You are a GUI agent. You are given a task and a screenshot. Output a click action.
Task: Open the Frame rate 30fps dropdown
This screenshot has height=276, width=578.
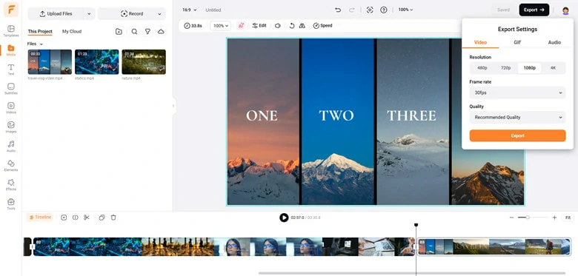click(x=517, y=92)
